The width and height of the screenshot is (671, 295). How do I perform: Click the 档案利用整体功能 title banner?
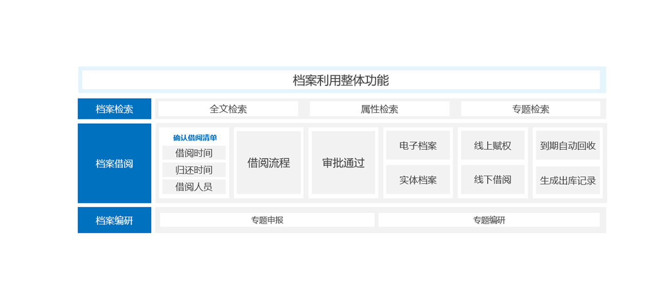[341, 80]
